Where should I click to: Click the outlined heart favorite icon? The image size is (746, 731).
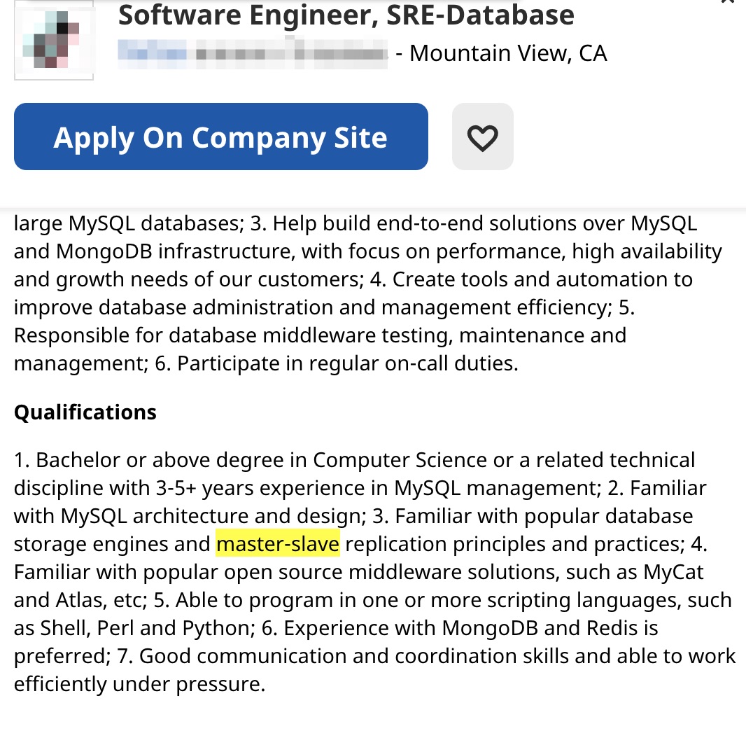pyautogui.click(x=482, y=136)
